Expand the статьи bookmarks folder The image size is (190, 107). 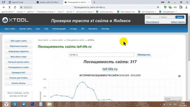(61, 12)
